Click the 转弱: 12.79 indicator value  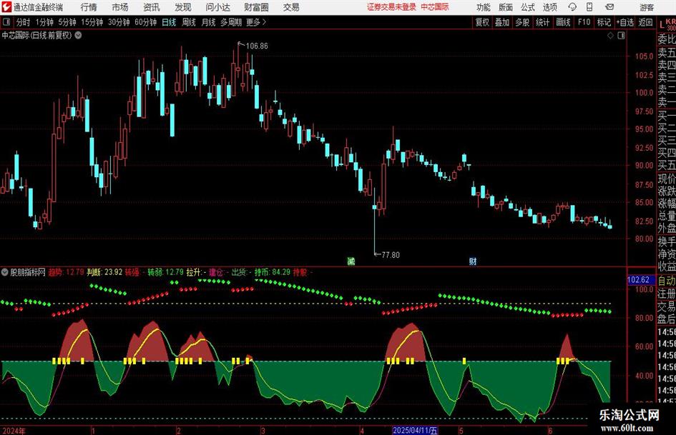tap(165, 272)
